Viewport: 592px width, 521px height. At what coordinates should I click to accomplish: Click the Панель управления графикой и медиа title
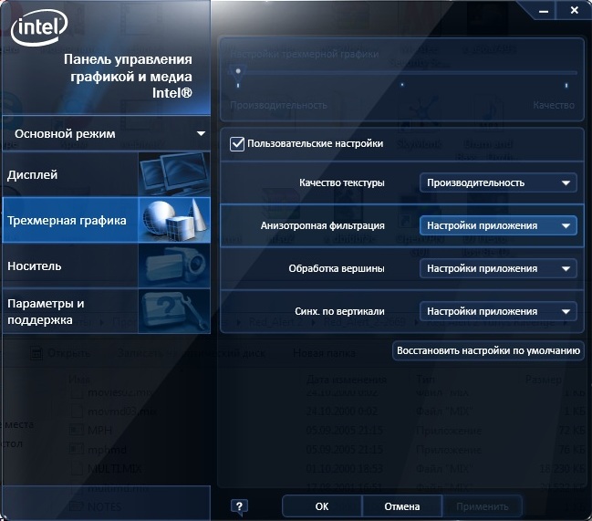(x=128, y=76)
